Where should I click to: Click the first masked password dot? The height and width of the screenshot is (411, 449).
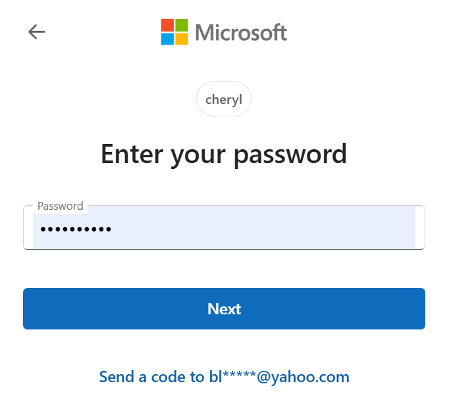point(43,229)
